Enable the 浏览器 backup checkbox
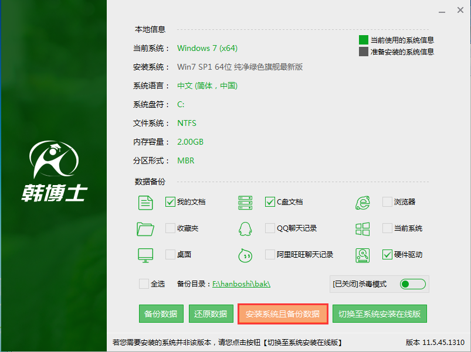This screenshot has width=471, height=352. point(388,202)
